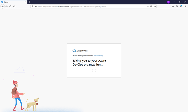Select the Signup tab

coord(13,2)
